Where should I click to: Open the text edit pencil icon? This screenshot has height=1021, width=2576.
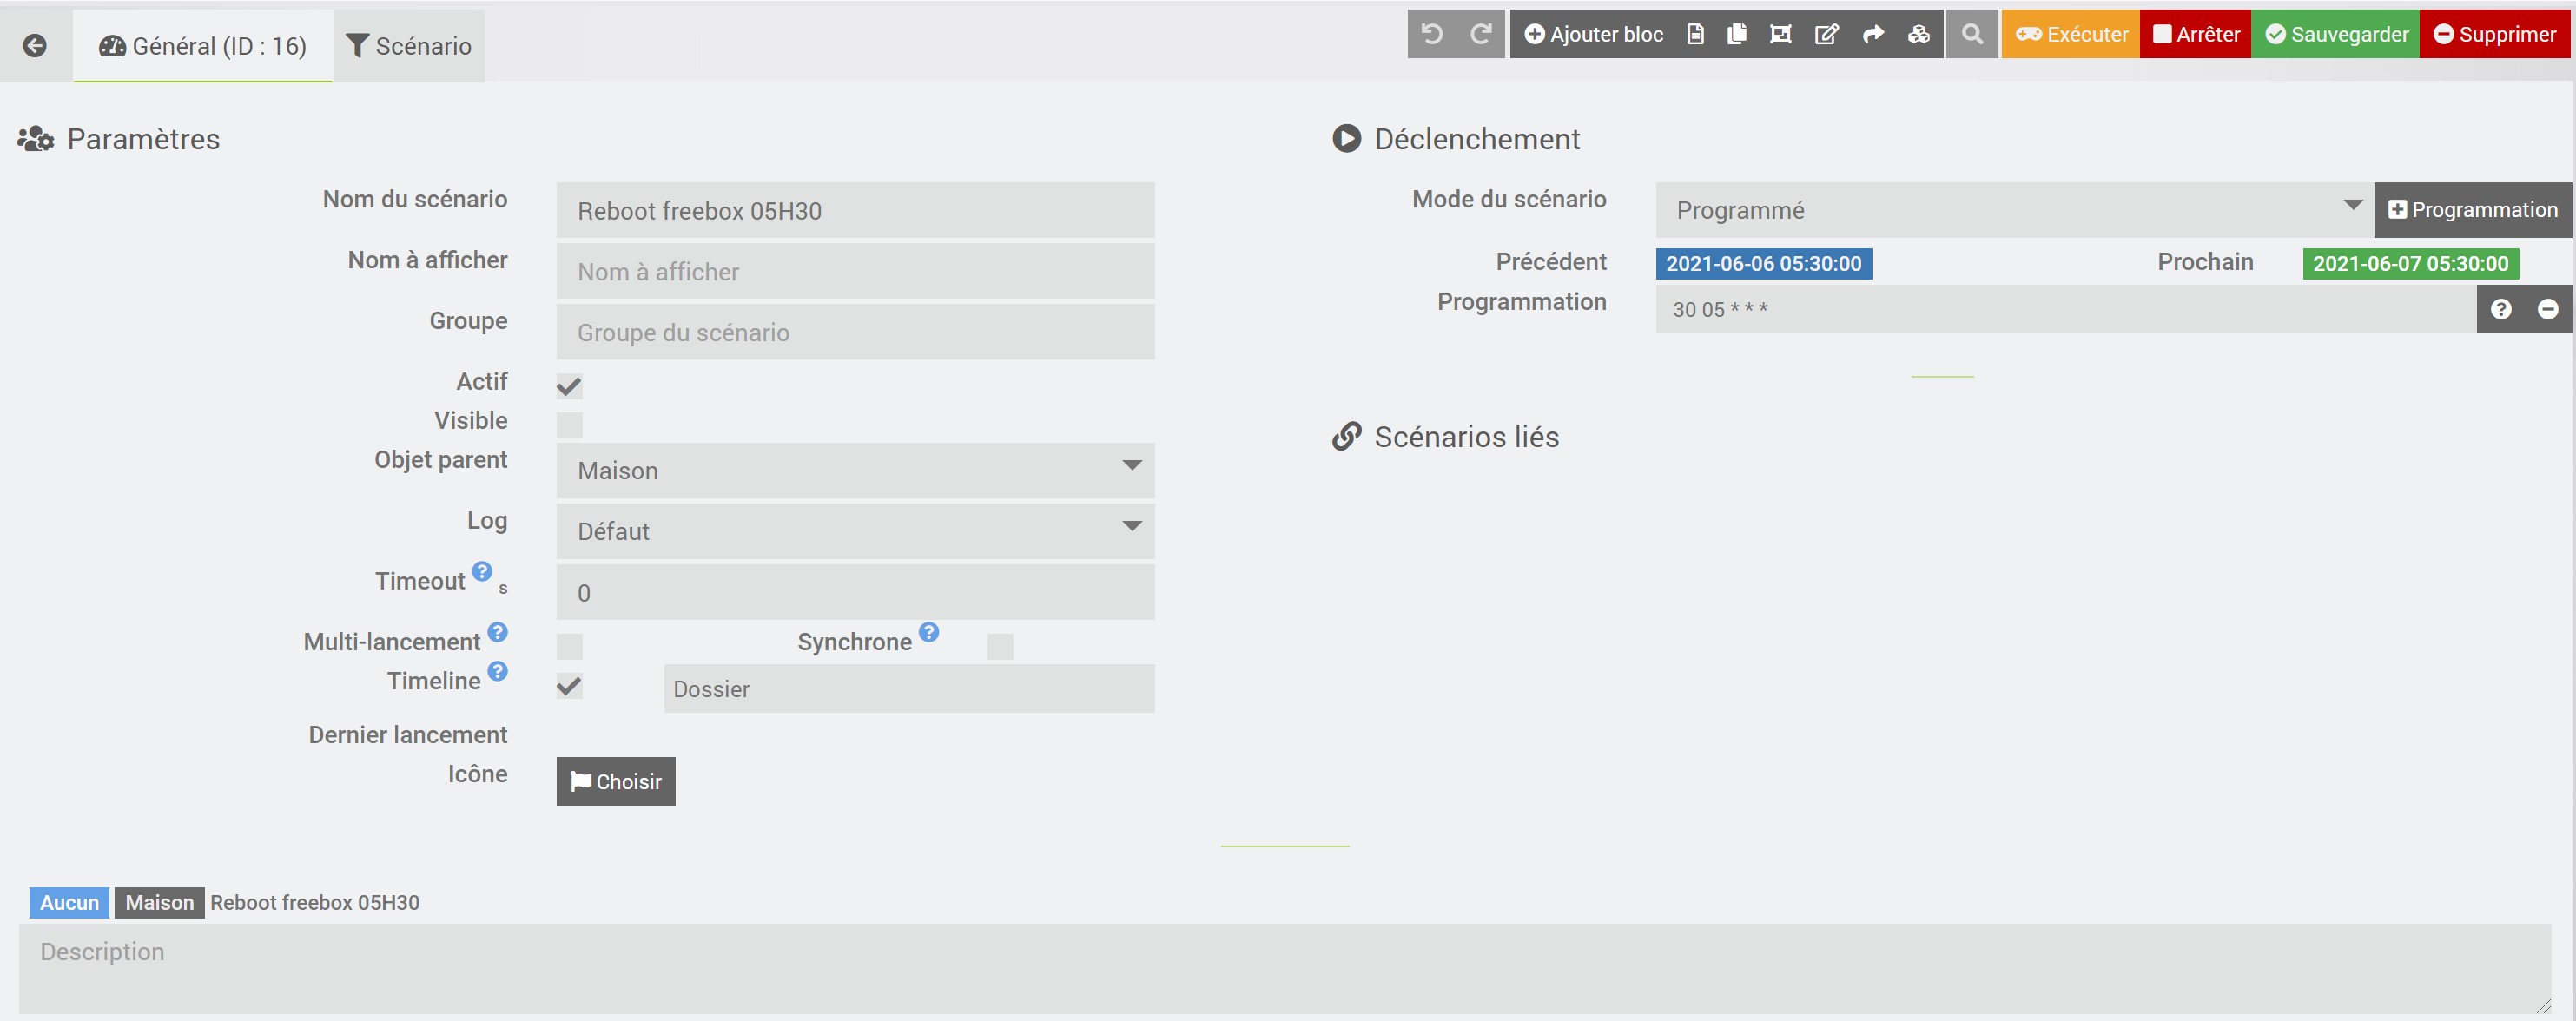point(1827,34)
